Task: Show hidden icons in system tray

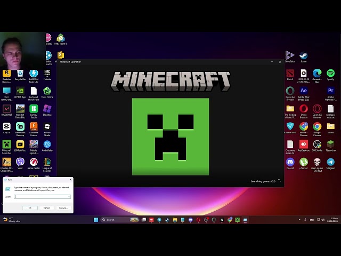Action: click(299, 220)
